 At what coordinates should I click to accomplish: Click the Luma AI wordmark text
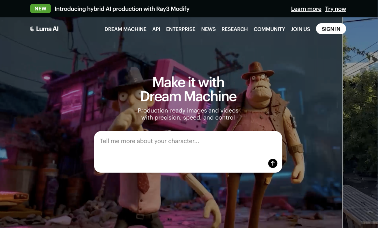point(47,29)
